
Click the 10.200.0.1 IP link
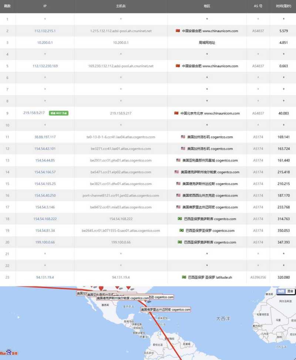45,43
